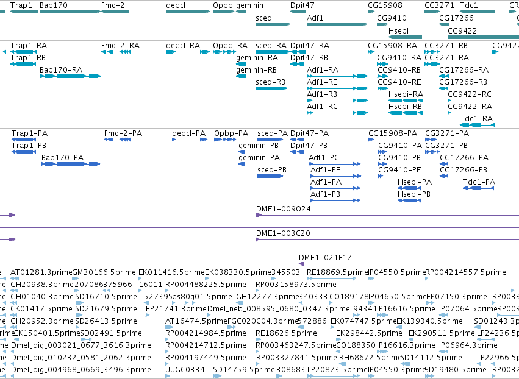Select the Bap170-RA transcript
The height and width of the screenshot is (379, 519).
coord(70,76)
